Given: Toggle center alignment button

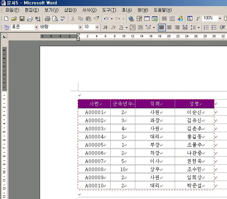Looking at the screenshot, I should [x=169, y=27].
